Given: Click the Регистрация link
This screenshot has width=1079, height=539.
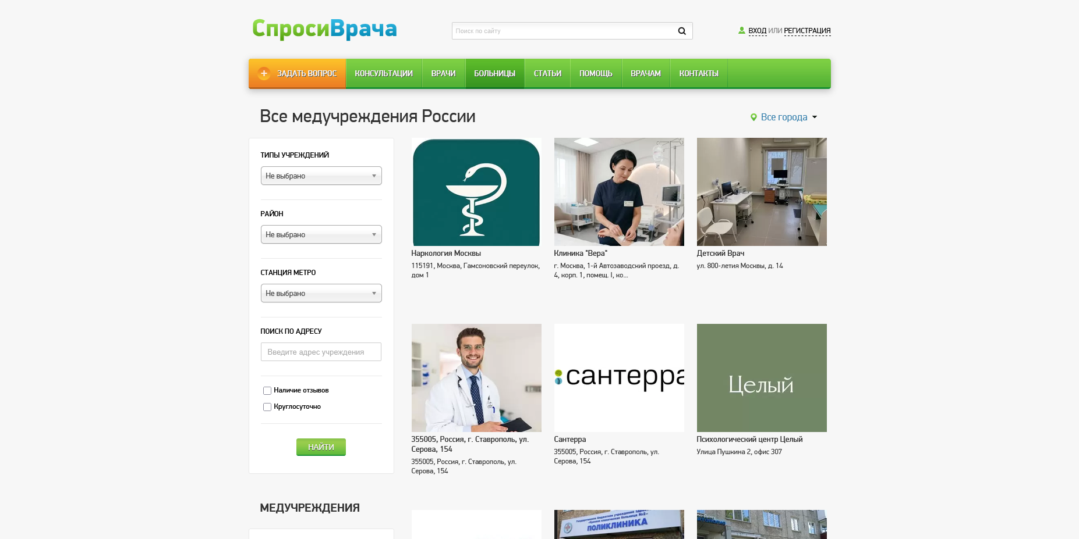Looking at the screenshot, I should (807, 31).
